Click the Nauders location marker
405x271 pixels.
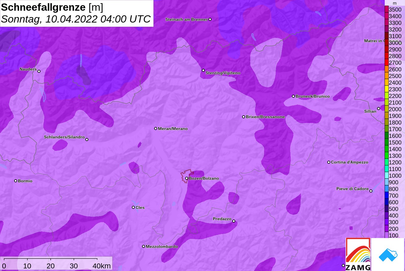pos(39,71)
